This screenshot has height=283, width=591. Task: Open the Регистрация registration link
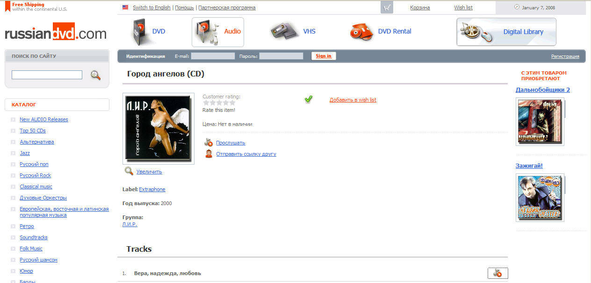pos(565,56)
